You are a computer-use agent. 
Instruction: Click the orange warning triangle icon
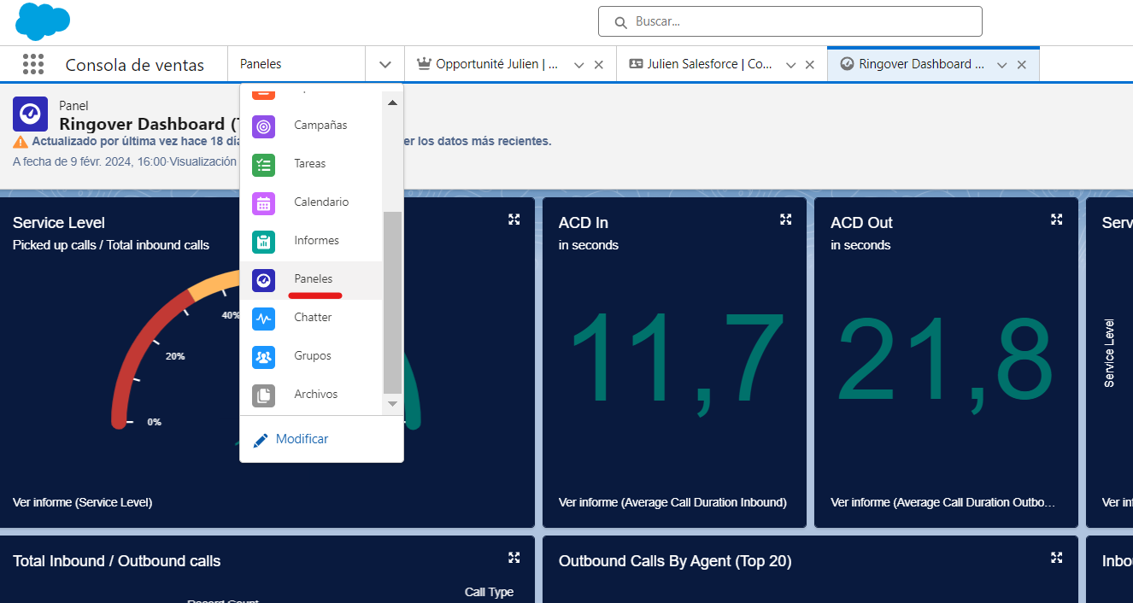(21, 142)
